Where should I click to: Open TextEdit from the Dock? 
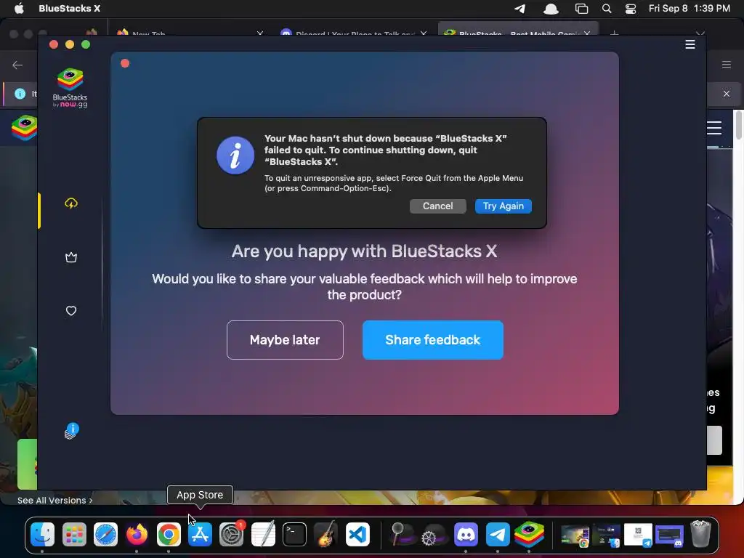tap(263, 535)
